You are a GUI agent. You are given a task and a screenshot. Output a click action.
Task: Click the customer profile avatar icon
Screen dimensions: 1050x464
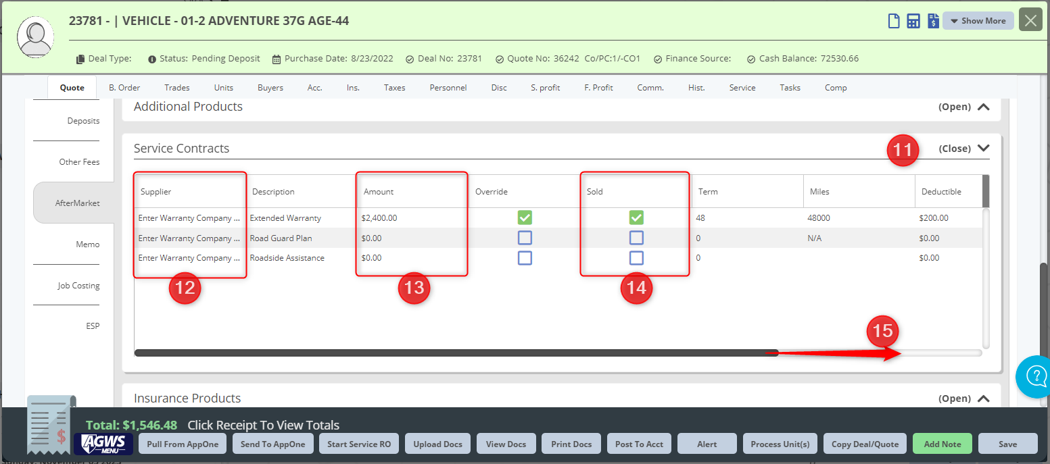click(x=36, y=36)
